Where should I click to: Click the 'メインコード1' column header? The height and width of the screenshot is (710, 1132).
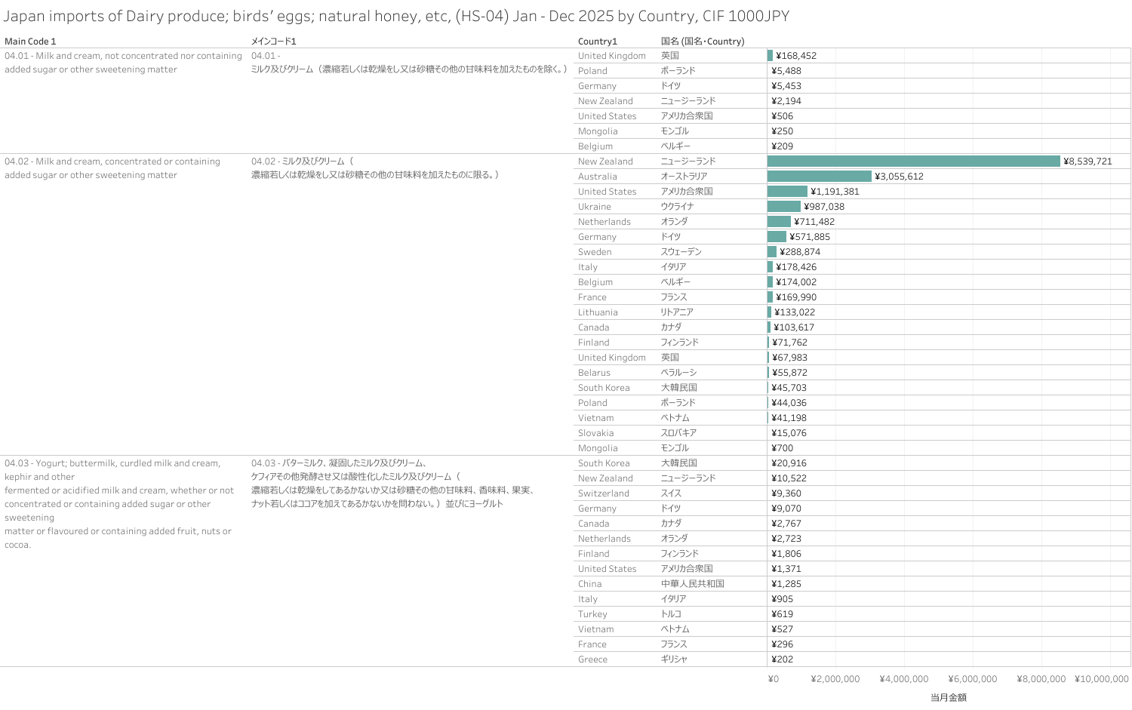[x=273, y=41]
